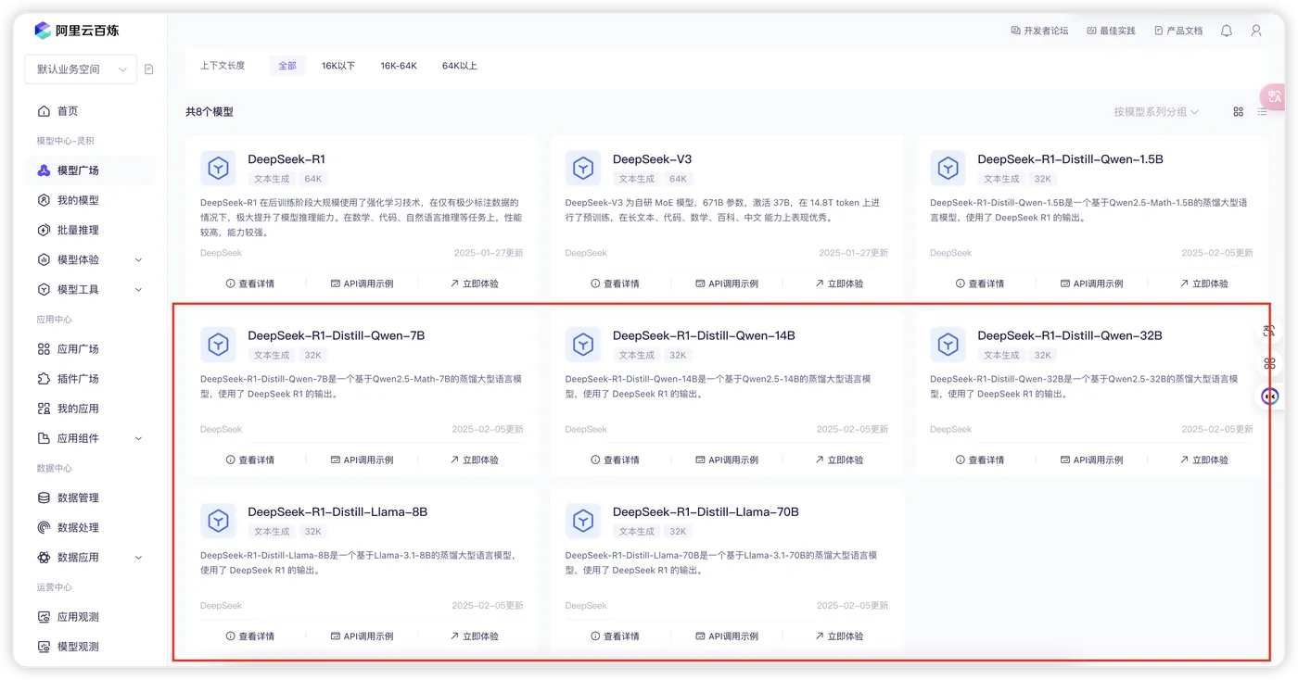1298x680 pixels.
Task: Click the DeepSeek-V3 model icon
Action: tap(583, 168)
